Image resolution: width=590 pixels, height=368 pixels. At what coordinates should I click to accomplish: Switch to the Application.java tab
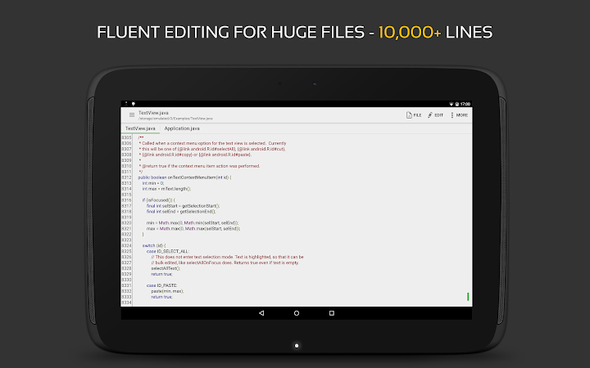[x=182, y=128]
